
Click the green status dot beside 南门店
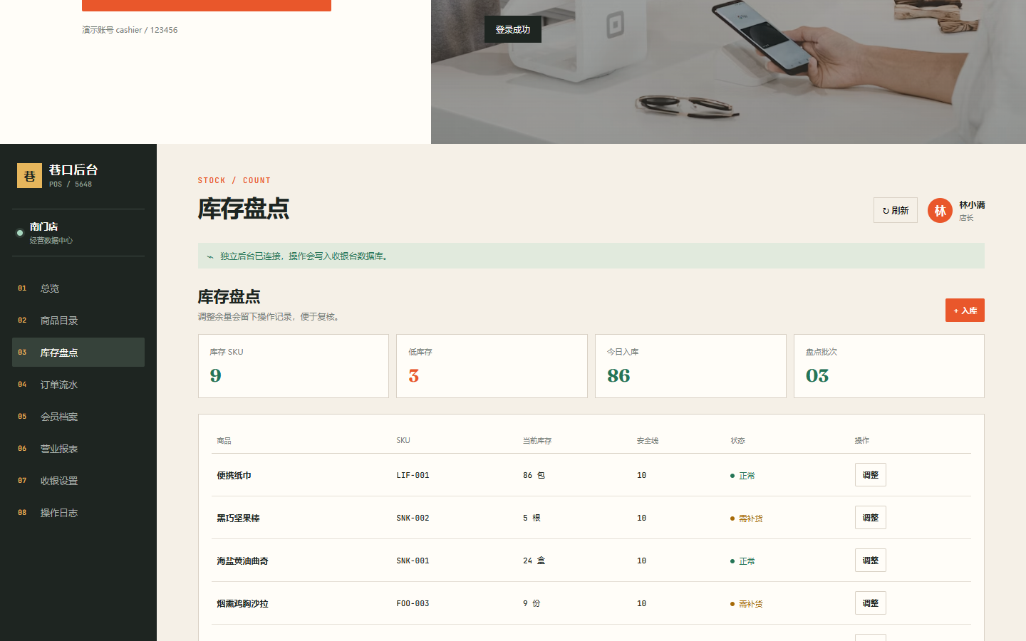pos(20,233)
